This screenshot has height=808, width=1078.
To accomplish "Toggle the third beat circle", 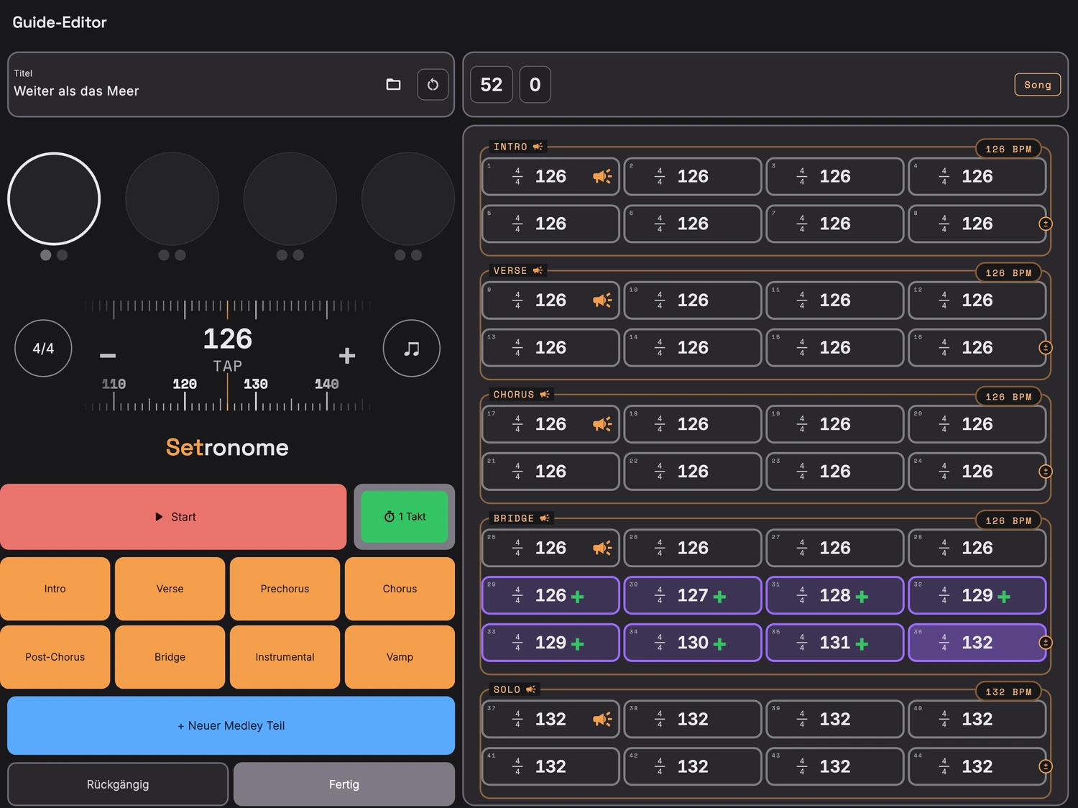I will (x=290, y=198).
